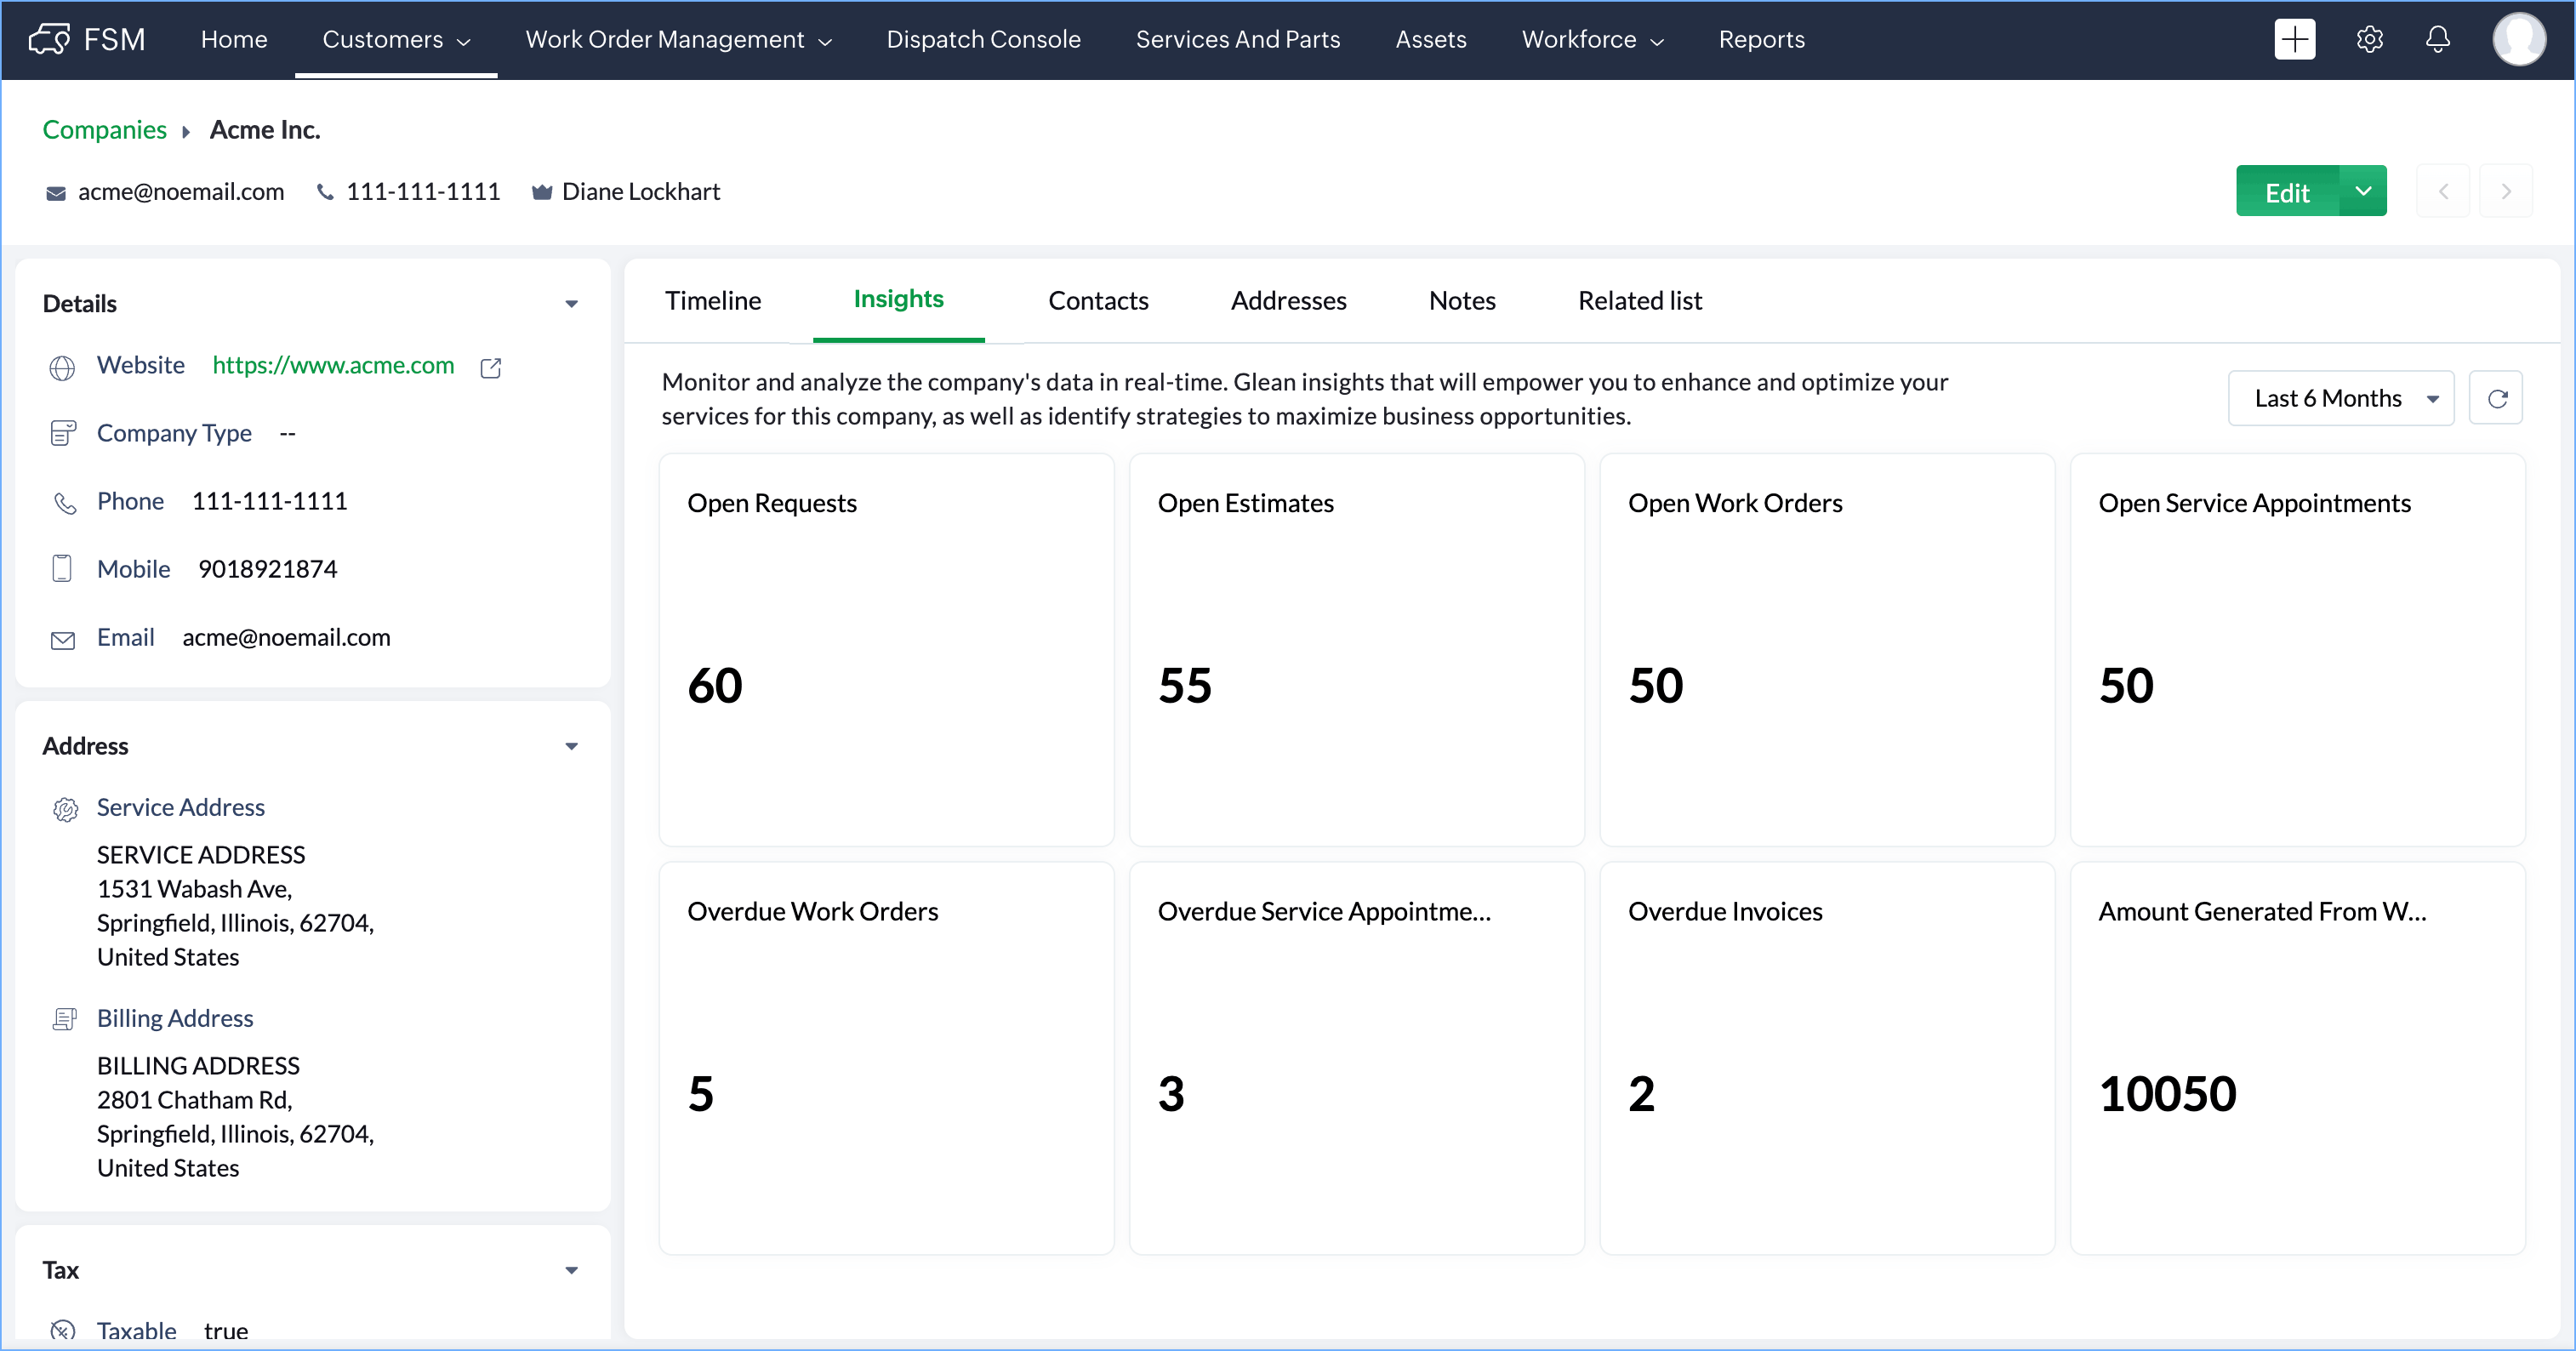
Task: Click the plus create-new icon
Action: (2294, 39)
